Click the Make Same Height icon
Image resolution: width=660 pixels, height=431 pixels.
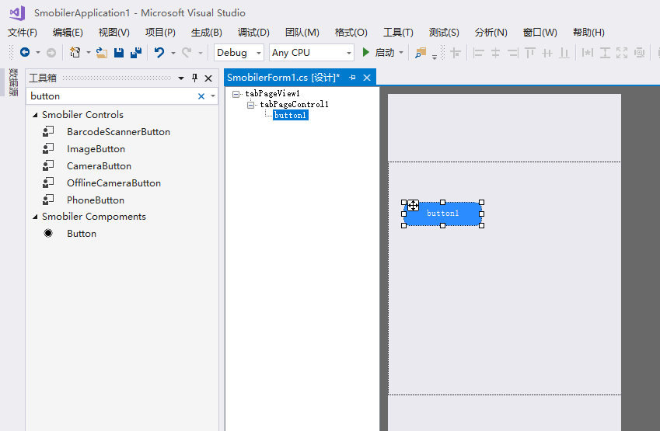pos(605,53)
